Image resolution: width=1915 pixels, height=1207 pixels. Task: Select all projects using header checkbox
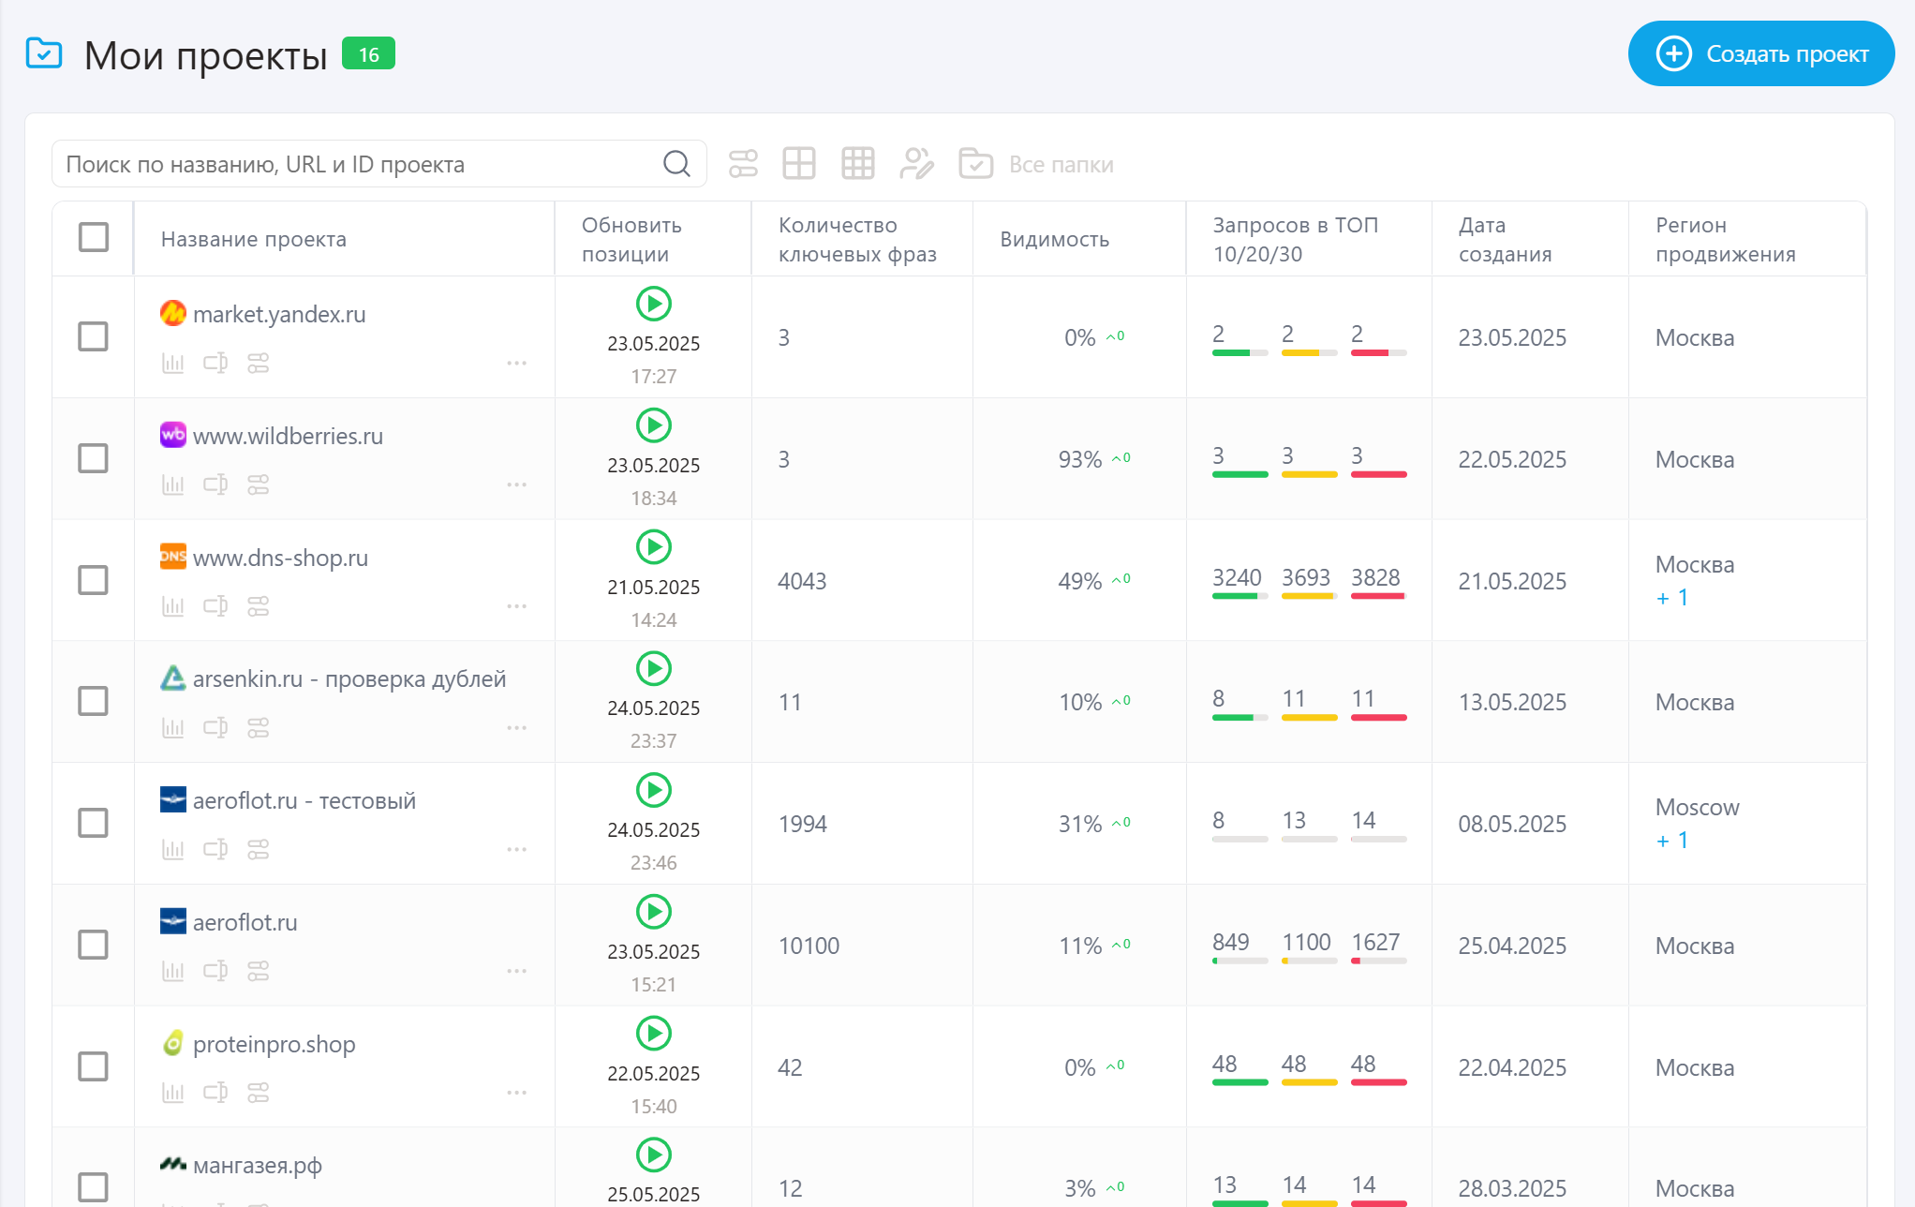[93, 238]
